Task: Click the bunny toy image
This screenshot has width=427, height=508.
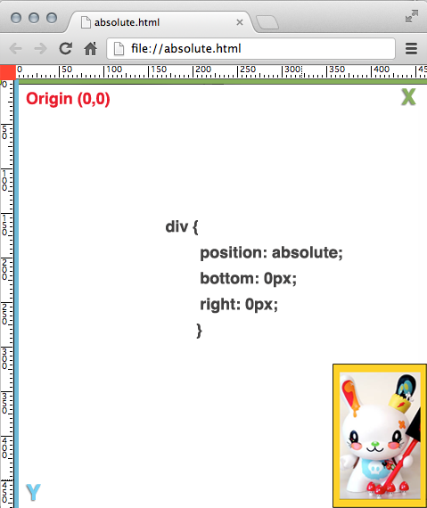Action: (380, 436)
